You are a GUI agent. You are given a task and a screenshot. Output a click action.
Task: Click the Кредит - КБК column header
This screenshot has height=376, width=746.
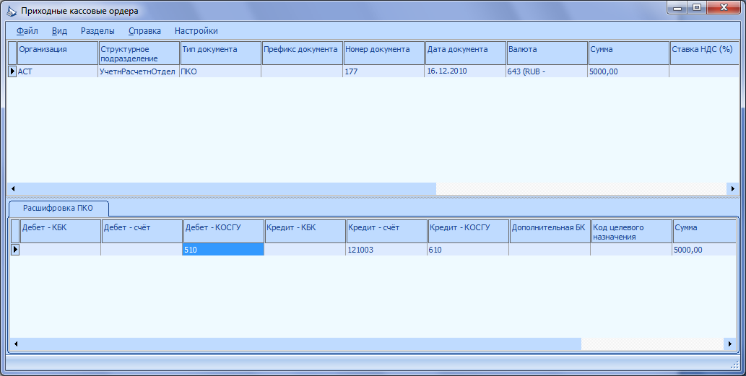pyautogui.click(x=305, y=232)
